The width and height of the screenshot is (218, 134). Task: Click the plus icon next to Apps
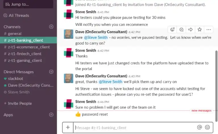click(x=51, y=114)
